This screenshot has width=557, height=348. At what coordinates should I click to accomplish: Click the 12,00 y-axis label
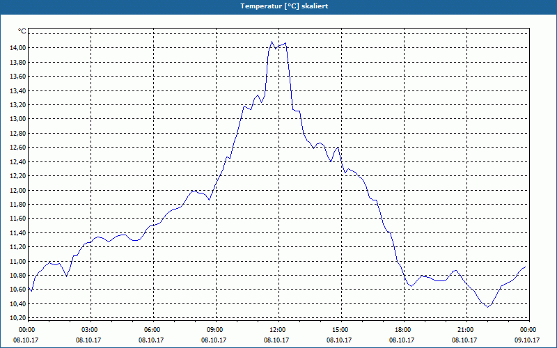(x=17, y=190)
